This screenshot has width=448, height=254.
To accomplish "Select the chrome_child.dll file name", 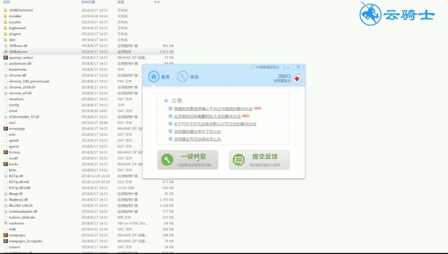I will tap(22, 87).
